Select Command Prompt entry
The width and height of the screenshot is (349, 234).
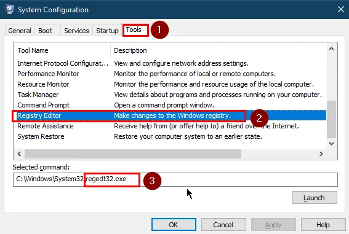(x=170, y=105)
